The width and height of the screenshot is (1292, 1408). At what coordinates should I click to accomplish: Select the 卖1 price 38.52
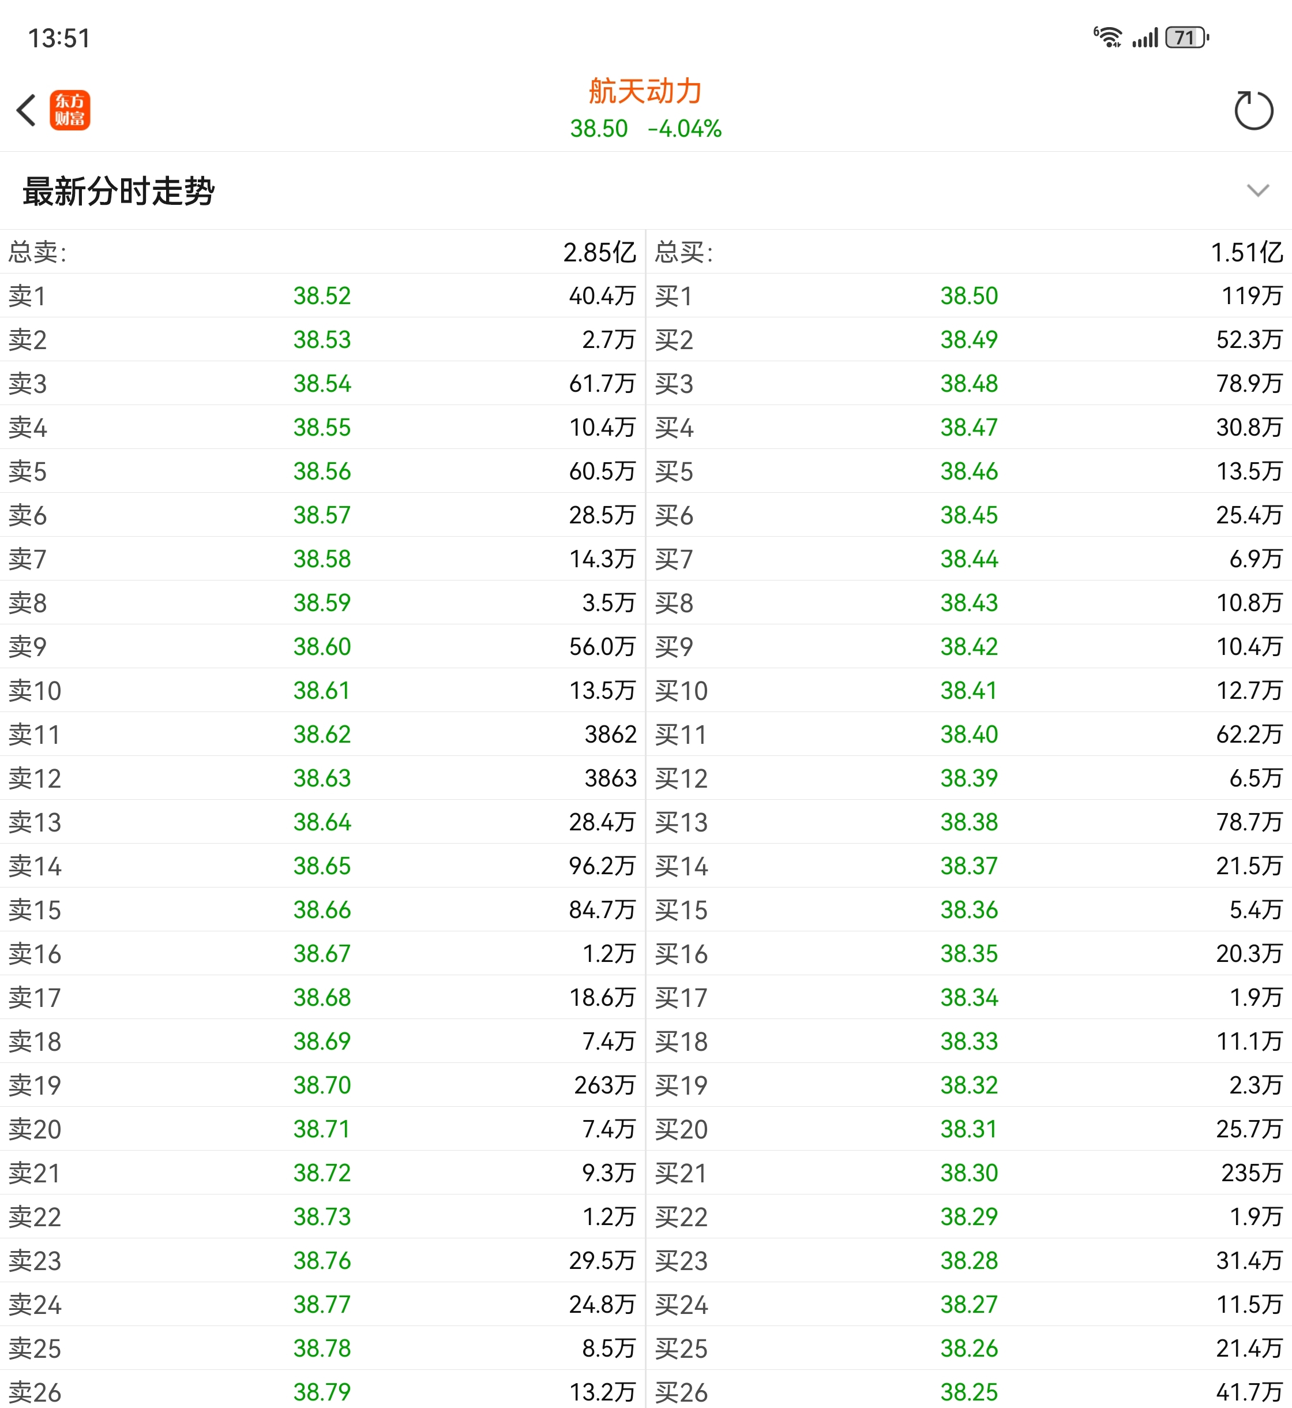coord(322,296)
